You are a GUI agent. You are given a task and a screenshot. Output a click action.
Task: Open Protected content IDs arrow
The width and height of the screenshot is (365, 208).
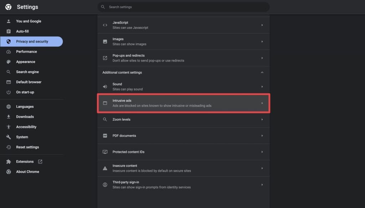[262, 152]
